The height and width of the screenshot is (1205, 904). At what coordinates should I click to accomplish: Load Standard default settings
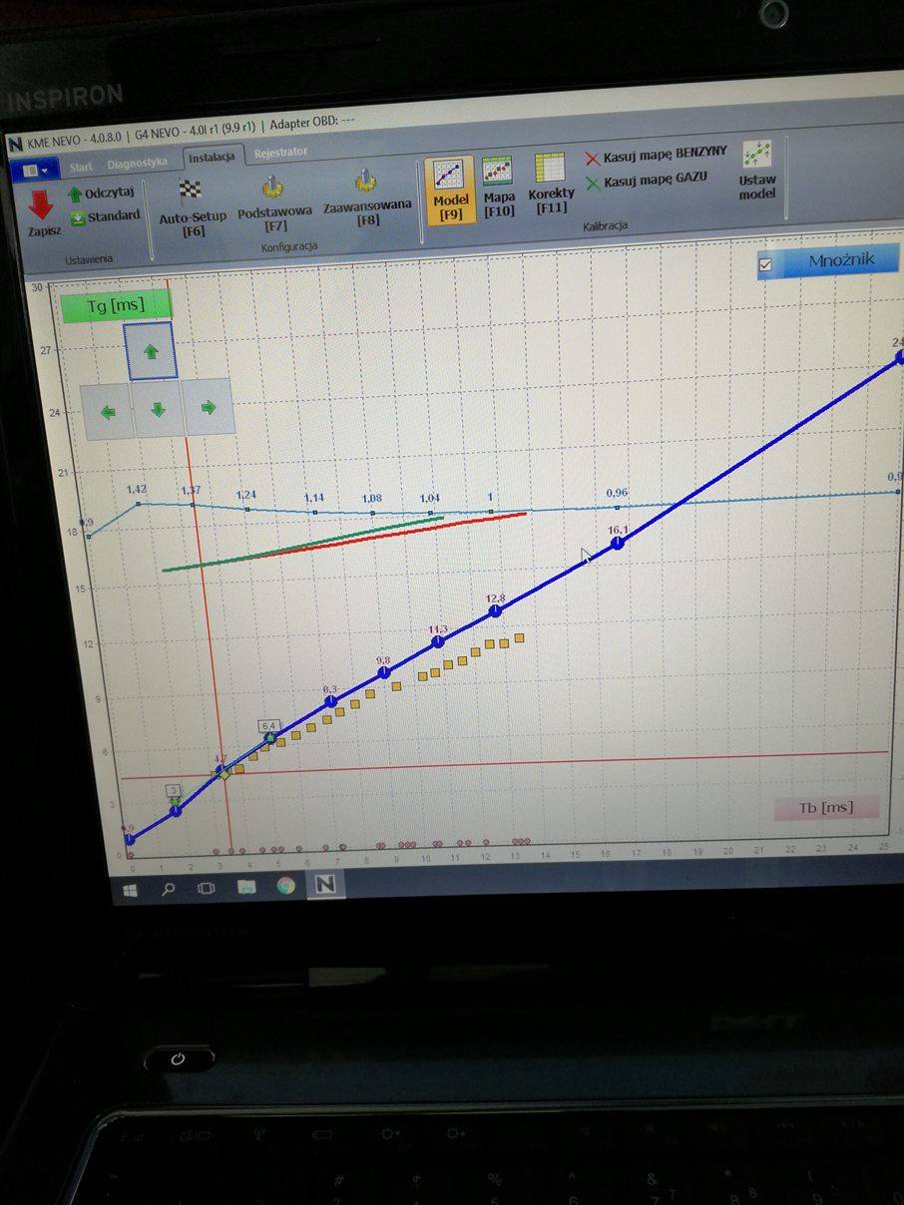pyautogui.click(x=105, y=216)
